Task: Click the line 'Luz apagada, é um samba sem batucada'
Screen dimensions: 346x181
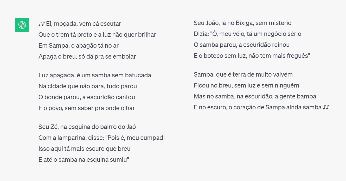Action: (x=95, y=76)
